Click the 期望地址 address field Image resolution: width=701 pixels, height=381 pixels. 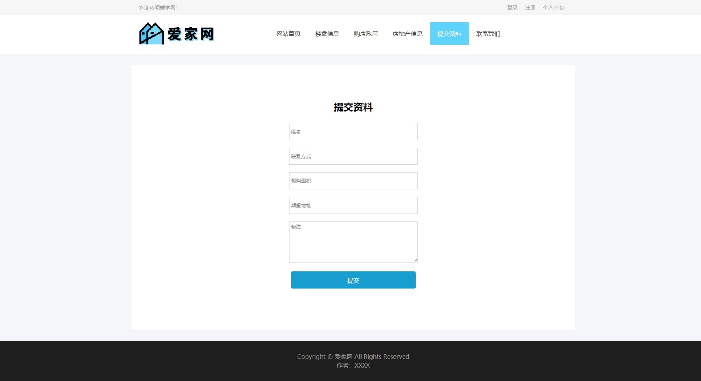pyautogui.click(x=353, y=205)
